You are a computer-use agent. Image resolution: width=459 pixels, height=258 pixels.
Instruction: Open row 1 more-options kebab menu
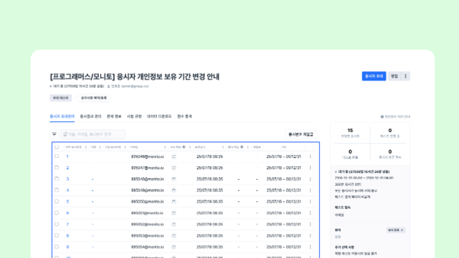point(310,157)
